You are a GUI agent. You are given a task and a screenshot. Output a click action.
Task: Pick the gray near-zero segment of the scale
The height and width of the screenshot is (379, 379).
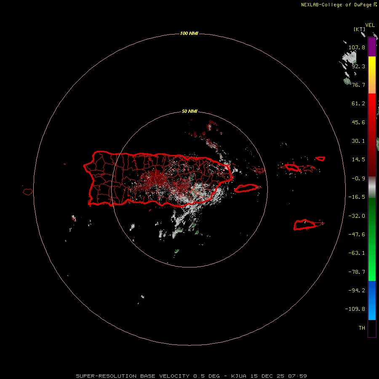(372, 187)
